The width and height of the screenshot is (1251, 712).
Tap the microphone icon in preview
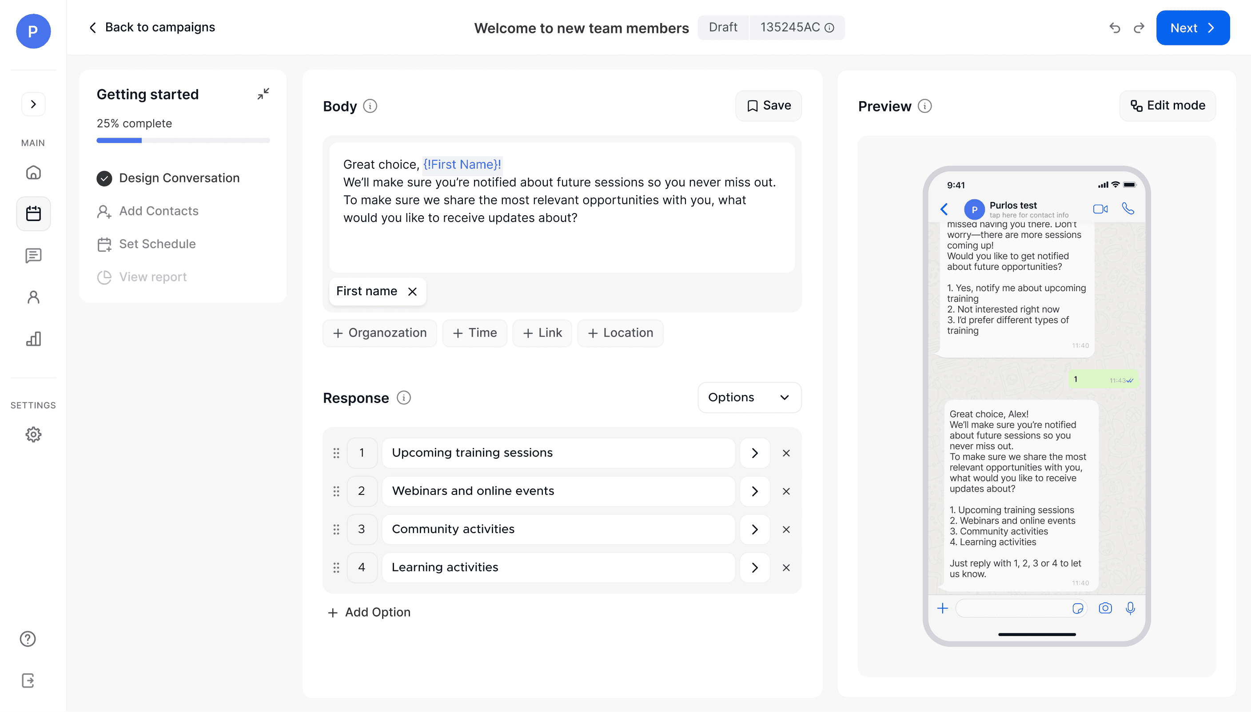[x=1130, y=608]
